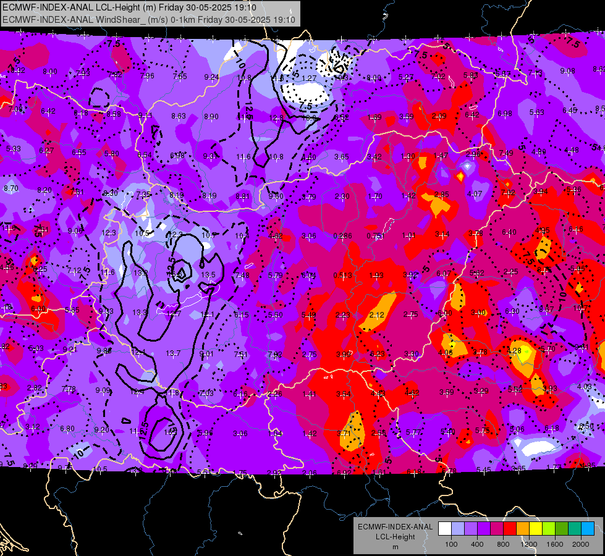Click the wind shear value 9.09
The width and height of the screenshot is (605, 556).
point(103,390)
